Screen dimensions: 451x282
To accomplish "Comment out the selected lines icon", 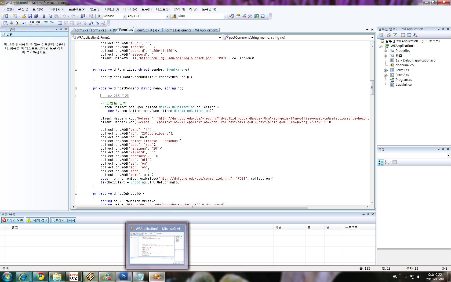I will click(x=46, y=23).
